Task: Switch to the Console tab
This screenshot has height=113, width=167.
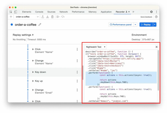Action: [39, 12]
